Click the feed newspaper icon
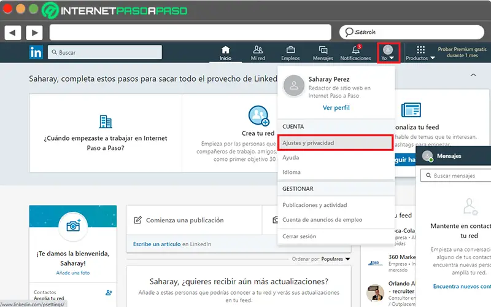The image size is (491, 307). click(411, 110)
